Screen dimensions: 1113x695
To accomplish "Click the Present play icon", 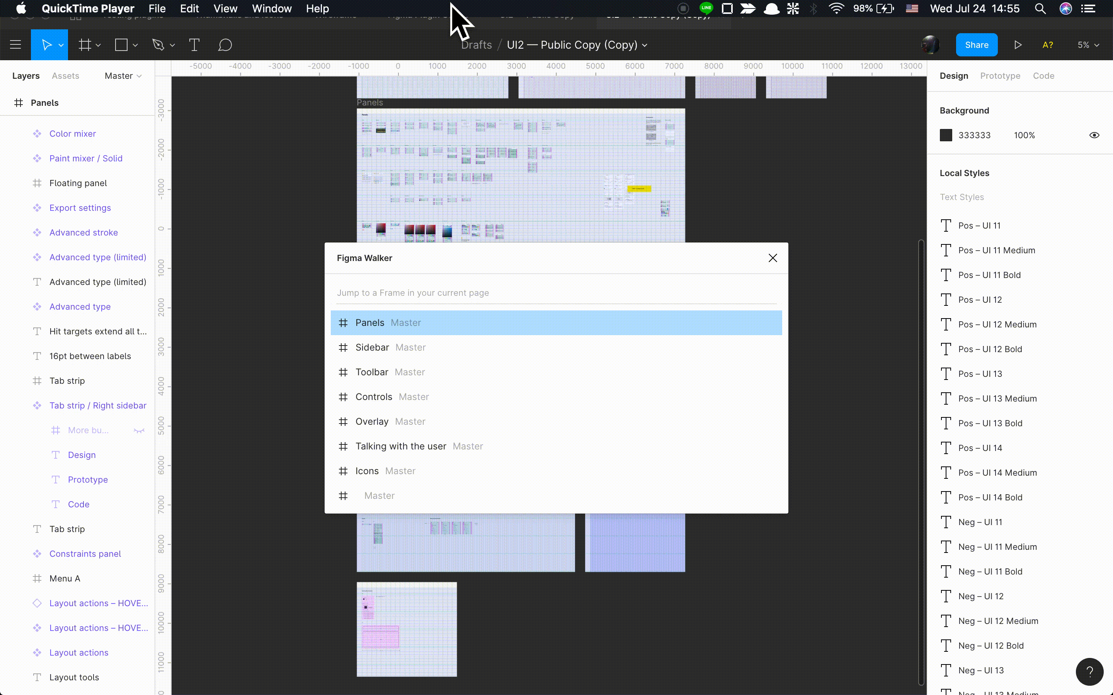I will coord(1018,45).
